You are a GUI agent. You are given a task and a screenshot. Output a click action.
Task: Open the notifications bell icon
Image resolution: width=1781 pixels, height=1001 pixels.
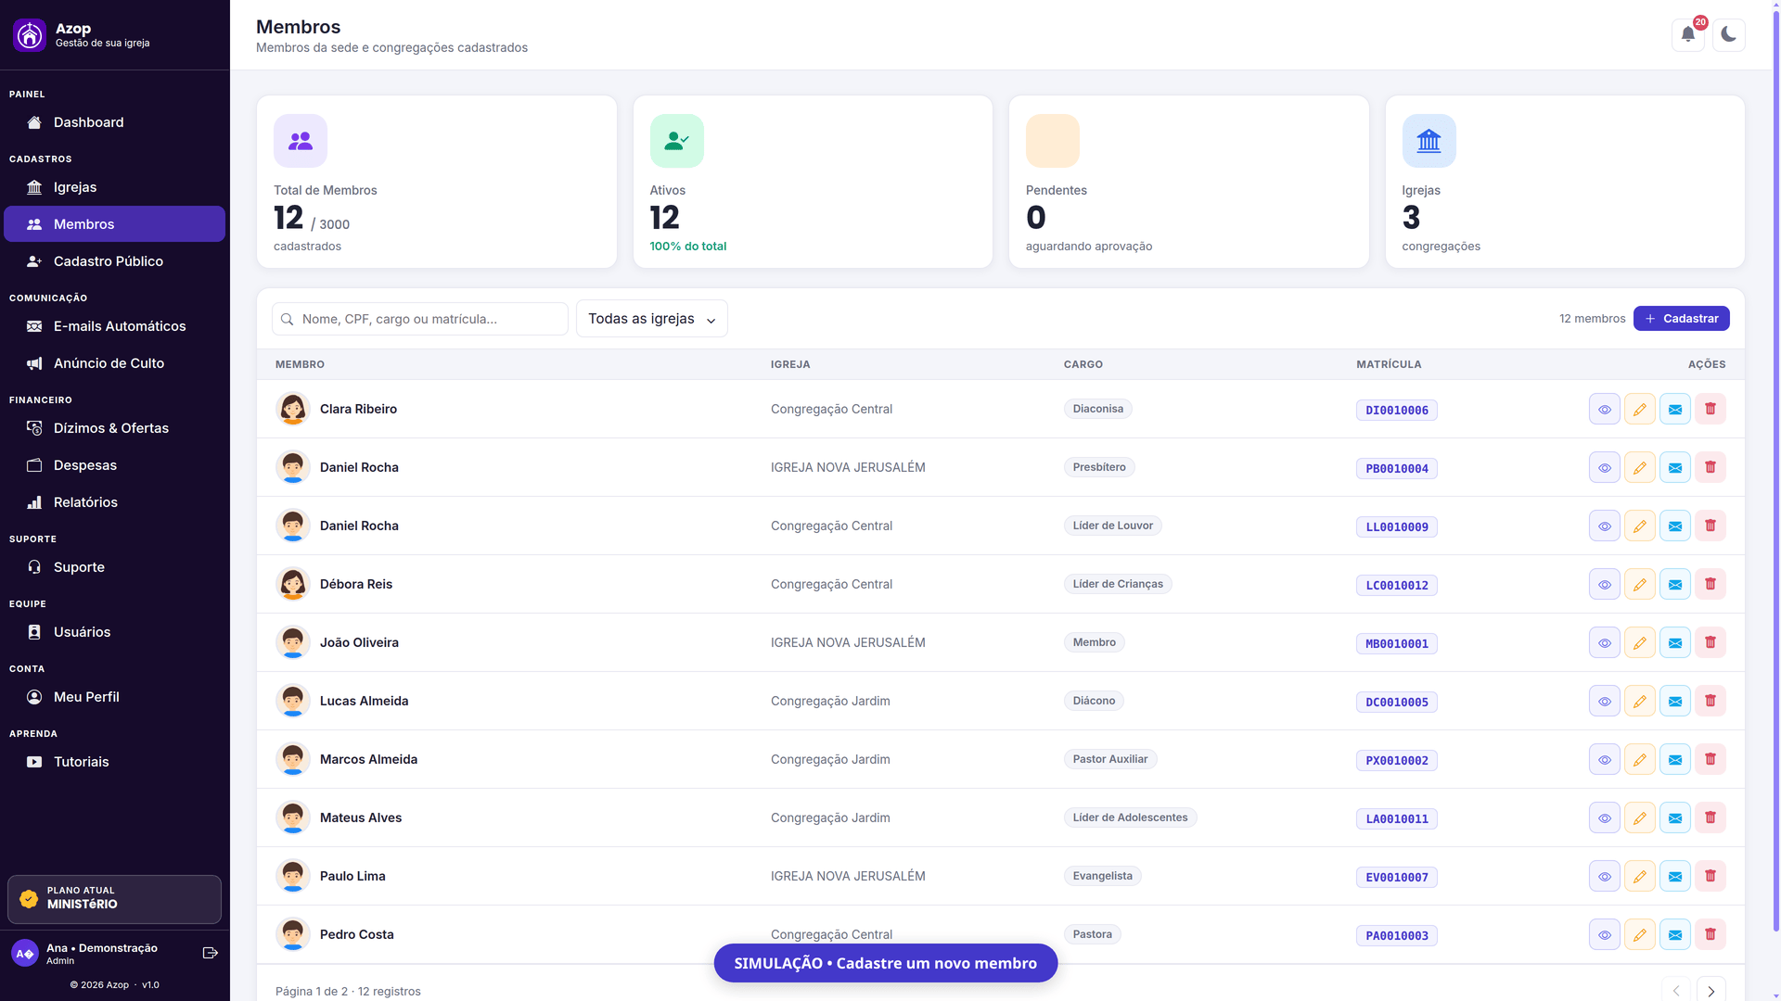pos(1688,35)
